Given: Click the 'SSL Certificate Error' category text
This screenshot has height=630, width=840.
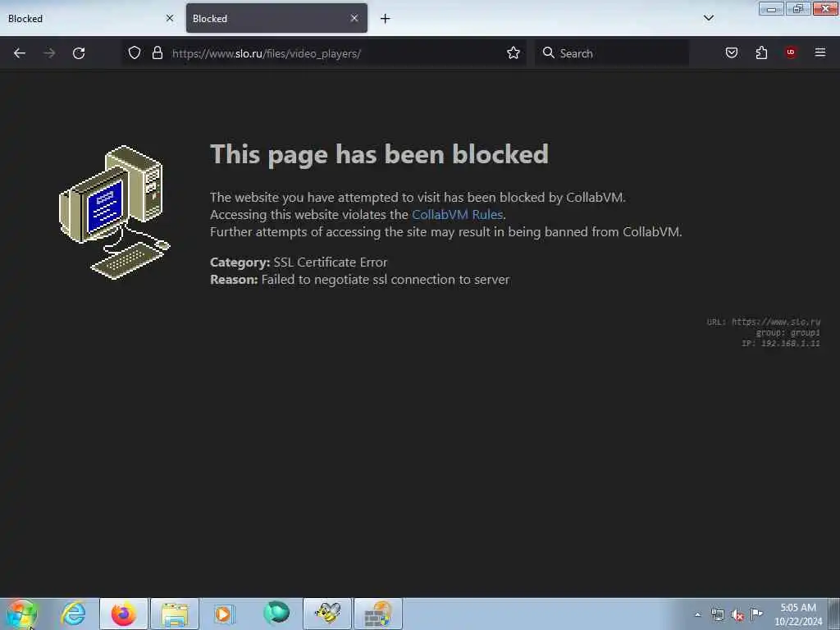Looking at the screenshot, I should (331, 262).
